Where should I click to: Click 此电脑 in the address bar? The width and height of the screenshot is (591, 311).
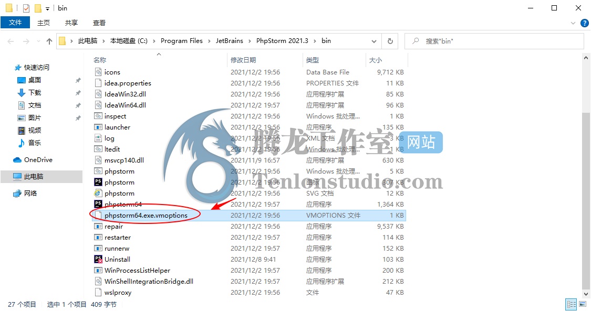(87, 41)
